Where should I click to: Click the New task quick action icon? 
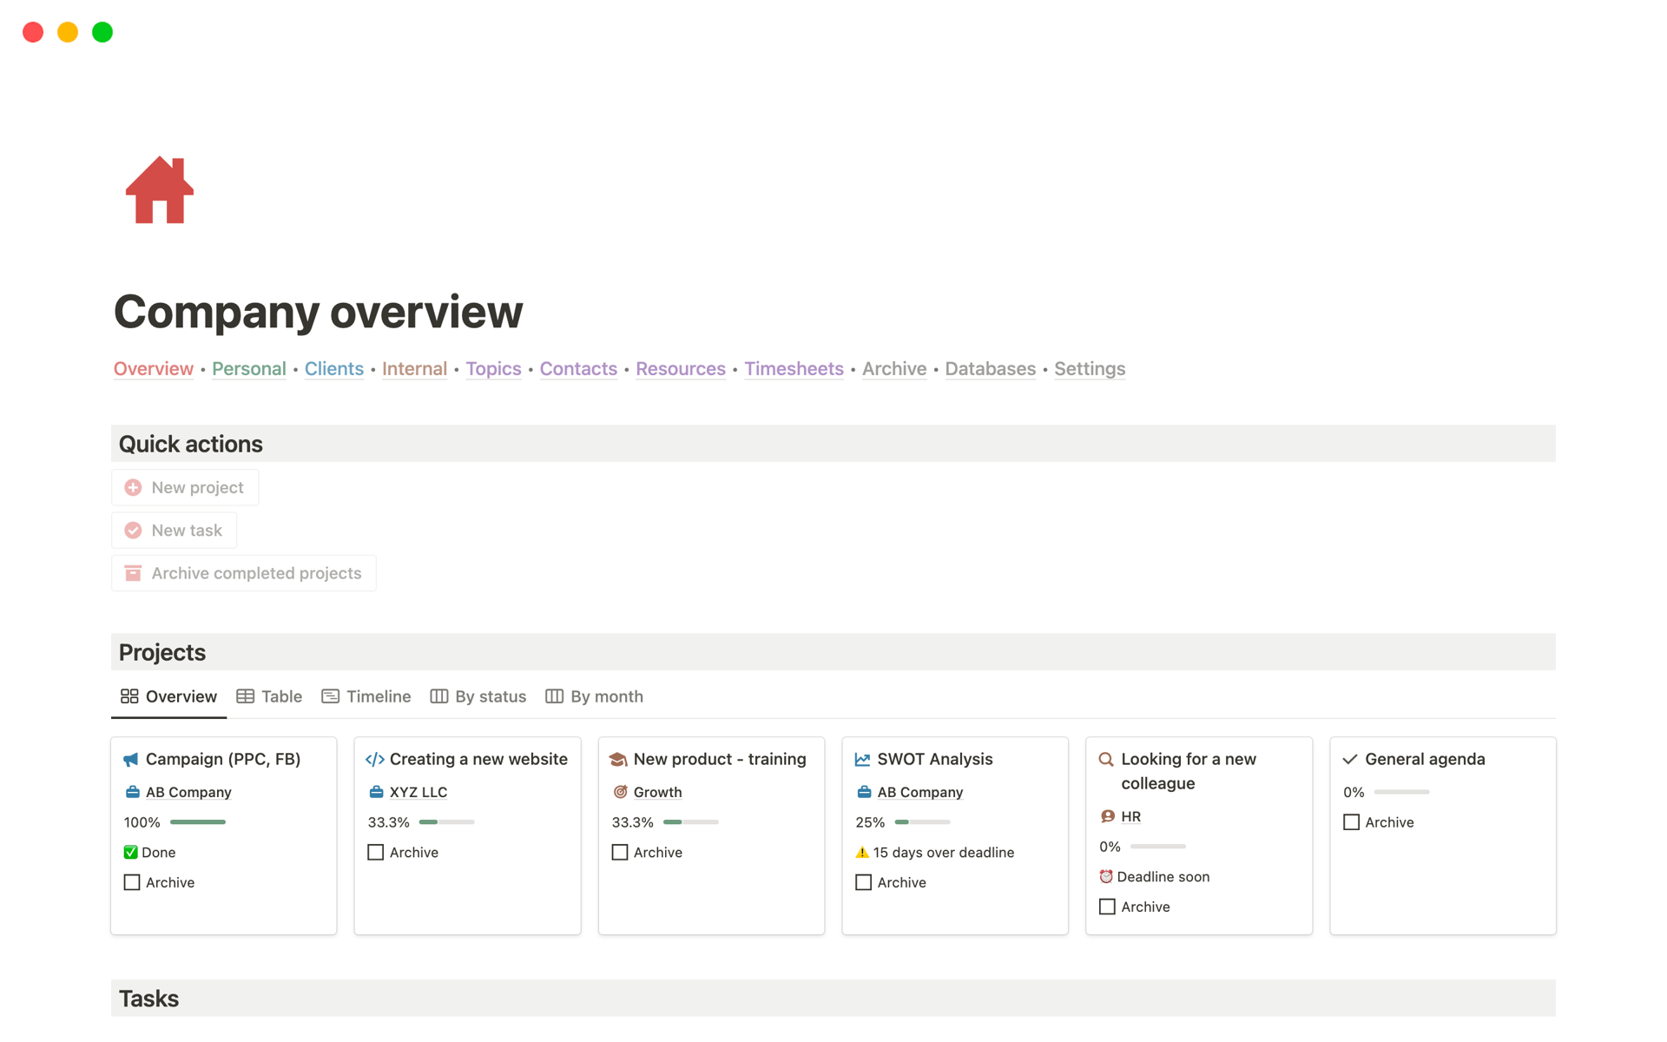tap(133, 530)
